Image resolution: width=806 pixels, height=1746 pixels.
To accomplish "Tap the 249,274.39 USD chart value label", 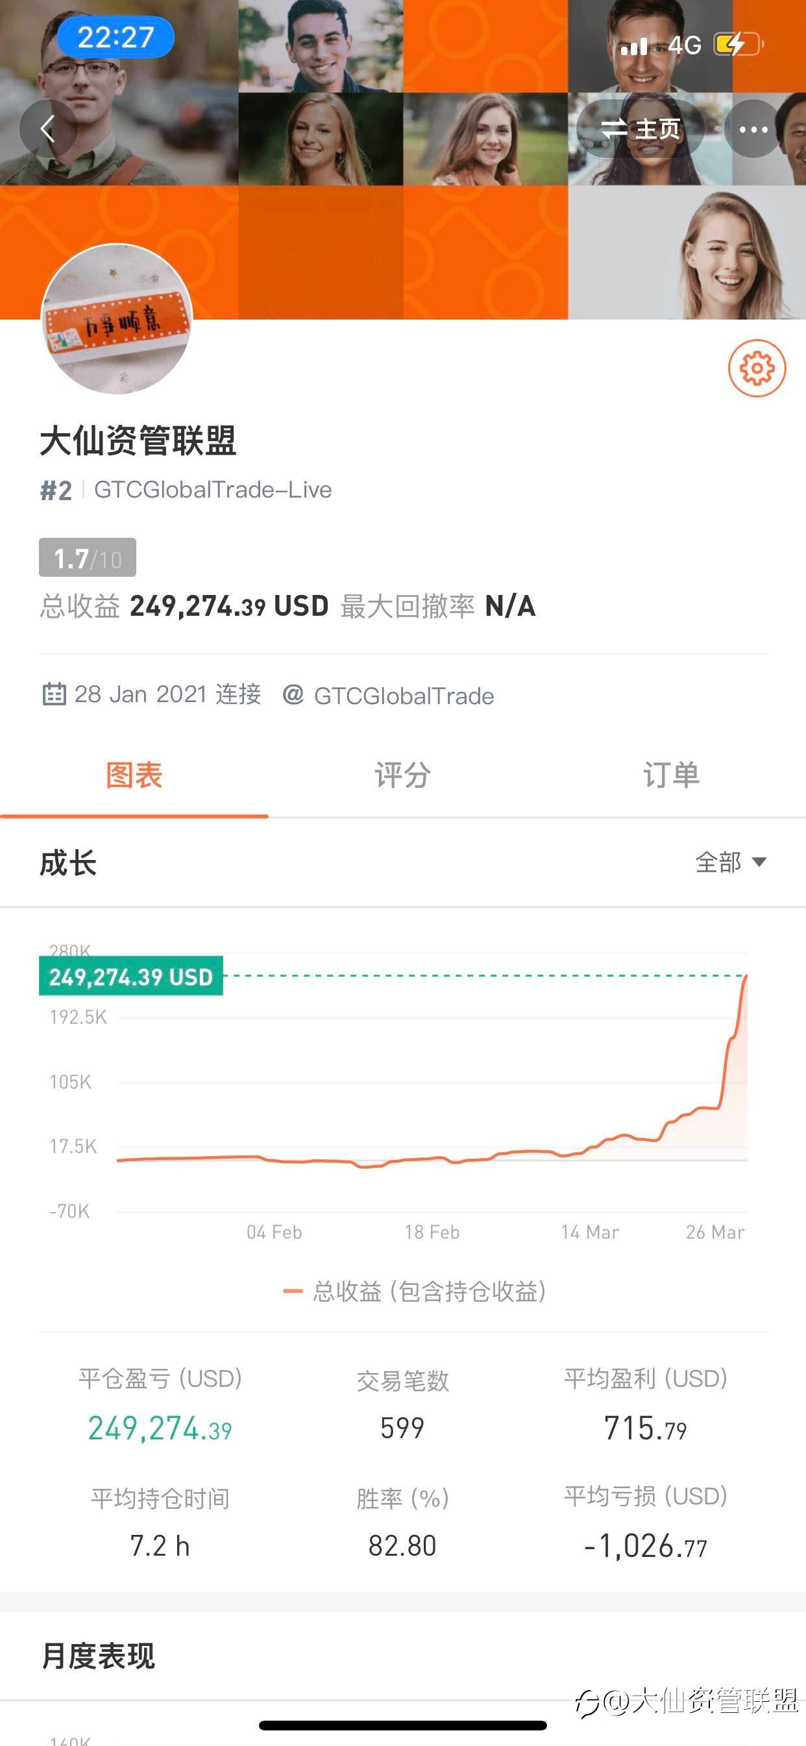I will tap(130, 976).
